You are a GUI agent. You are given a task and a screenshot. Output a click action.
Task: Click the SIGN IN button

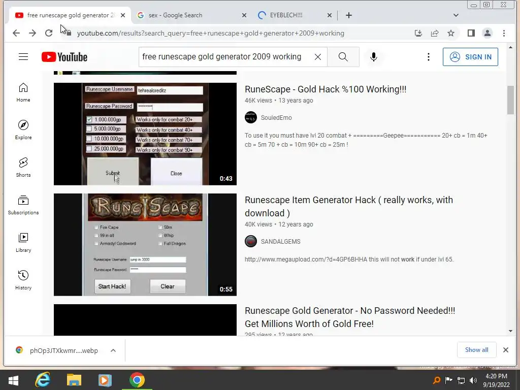pyautogui.click(x=470, y=57)
